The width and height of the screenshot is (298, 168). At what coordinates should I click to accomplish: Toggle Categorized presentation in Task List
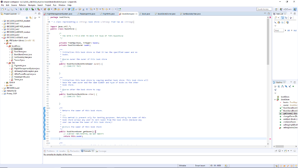coord(283,18)
